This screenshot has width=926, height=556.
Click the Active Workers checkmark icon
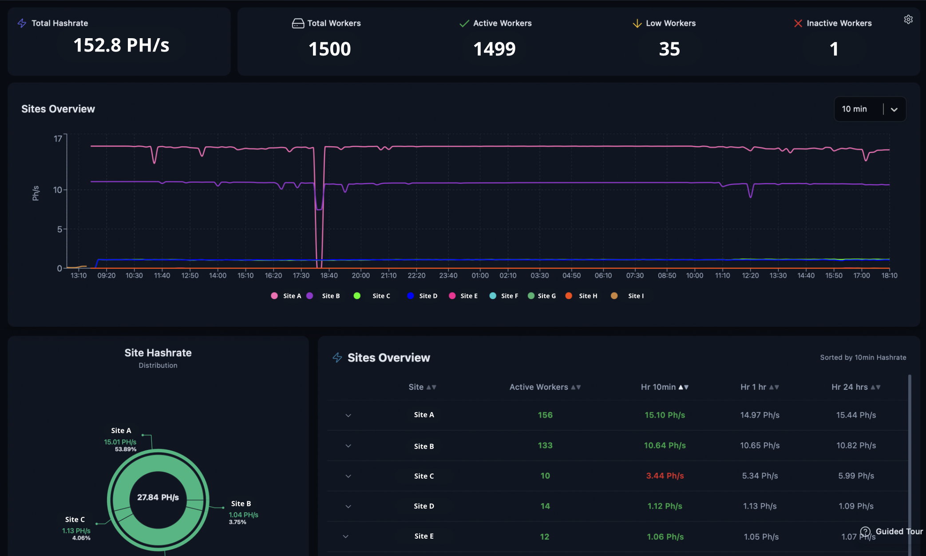tap(464, 23)
